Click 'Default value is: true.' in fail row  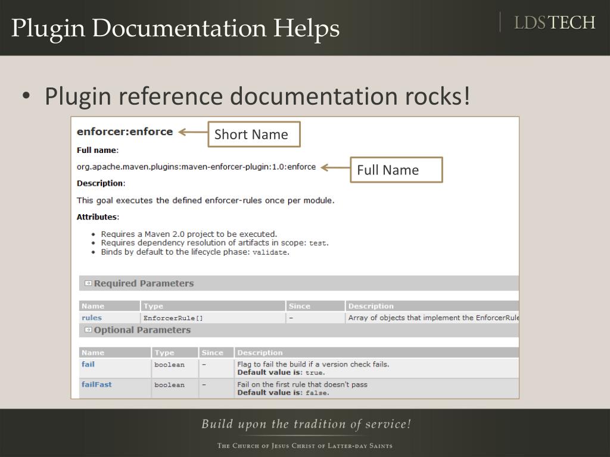coord(281,373)
